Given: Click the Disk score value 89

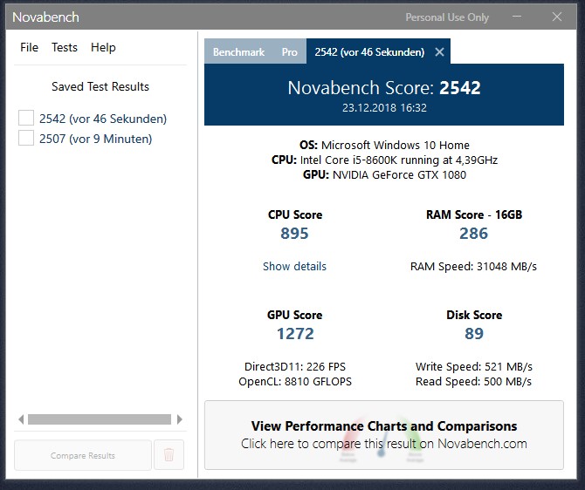Looking at the screenshot, I should [474, 334].
